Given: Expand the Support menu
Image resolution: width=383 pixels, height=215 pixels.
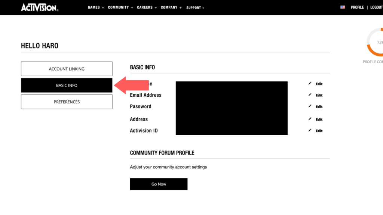Looking at the screenshot, I should click(x=195, y=8).
